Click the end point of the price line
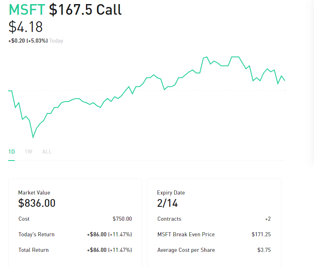 pos(285,80)
